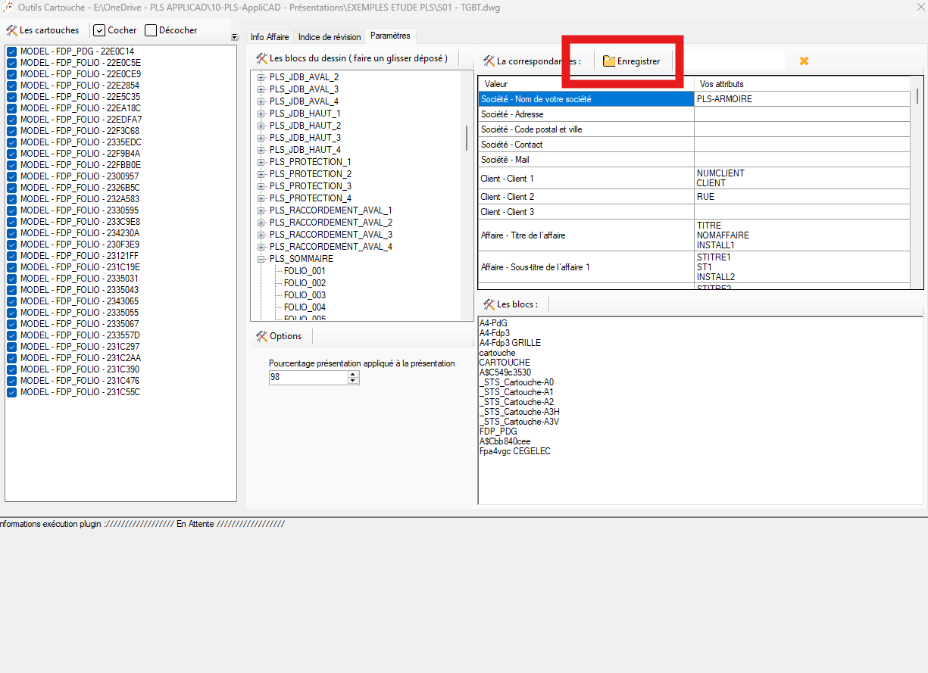Image resolution: width=928 pixels, height=673 pixels.
Task: Check all cartouches with Cocher
Action: click(x=99, y=30)
